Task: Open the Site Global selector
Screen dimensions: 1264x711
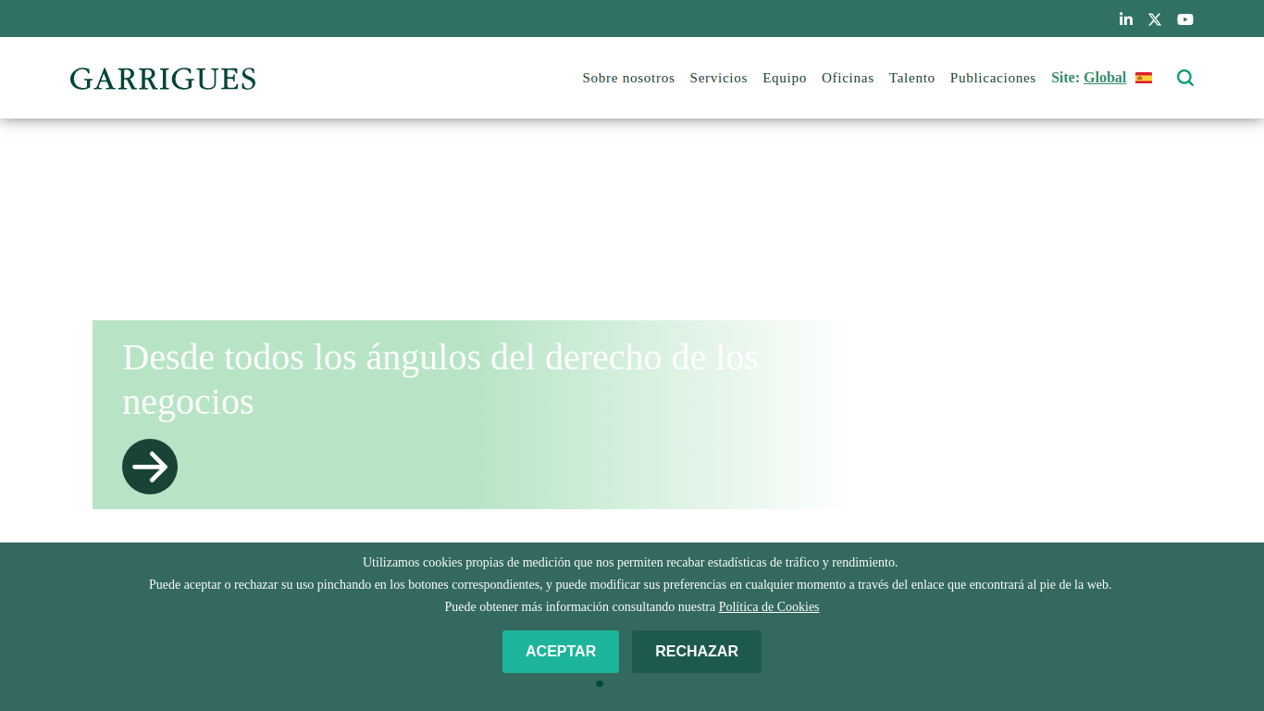Action: pyautogui.click(x=1105, y=78)
